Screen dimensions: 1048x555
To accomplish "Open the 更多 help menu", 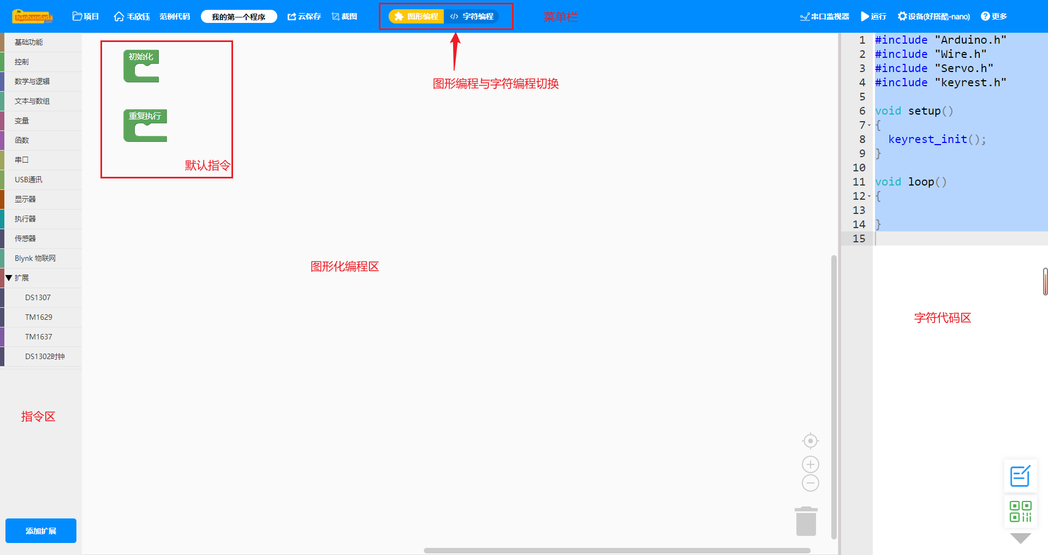I will coord(994,16).
